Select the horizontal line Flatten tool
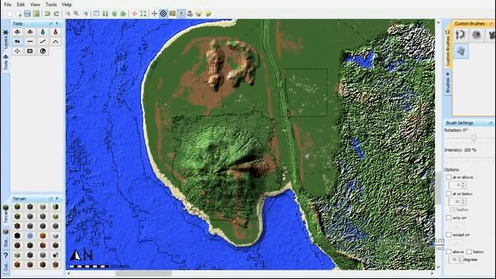496x279 pixels. point(29,41)
